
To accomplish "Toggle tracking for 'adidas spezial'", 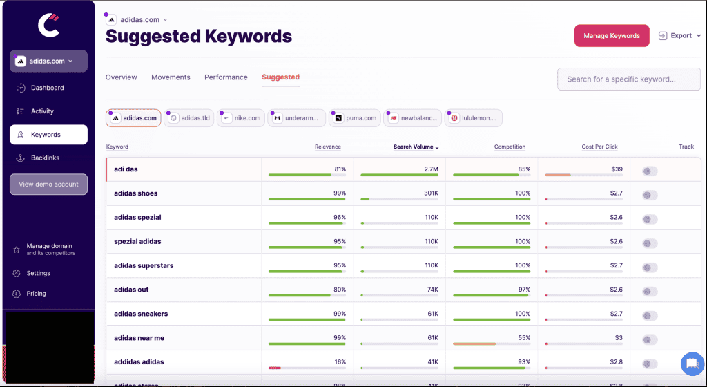I will [650, 219].
